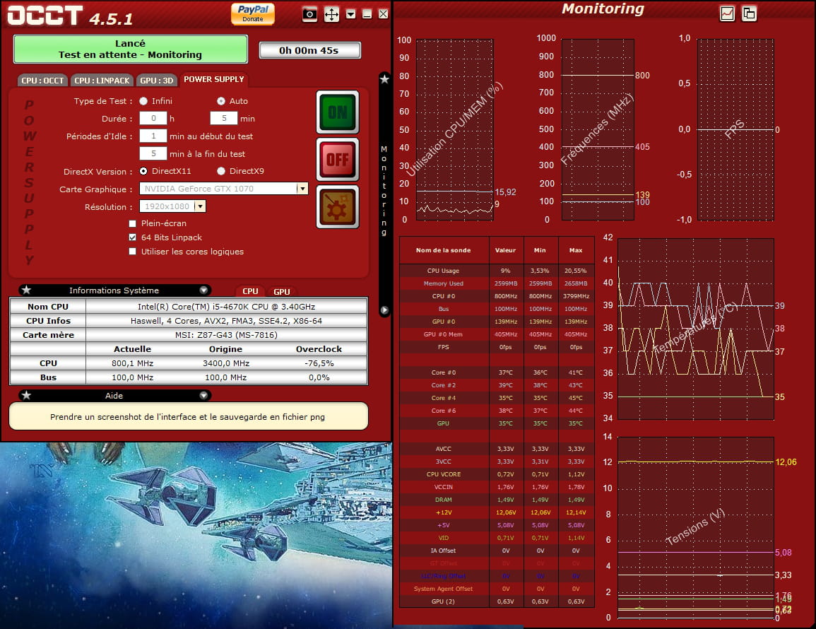The width and height of the screenshot is (816, 629).
Task: Switch to GPU system info tab
Action: (281, 291)
